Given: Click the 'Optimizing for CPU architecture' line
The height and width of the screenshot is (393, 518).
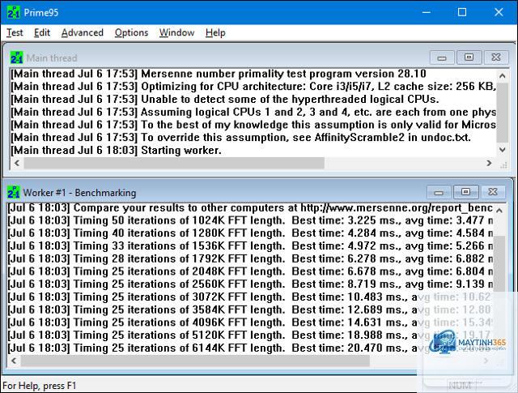Looking at the screenshot, I should coord(253,87).
